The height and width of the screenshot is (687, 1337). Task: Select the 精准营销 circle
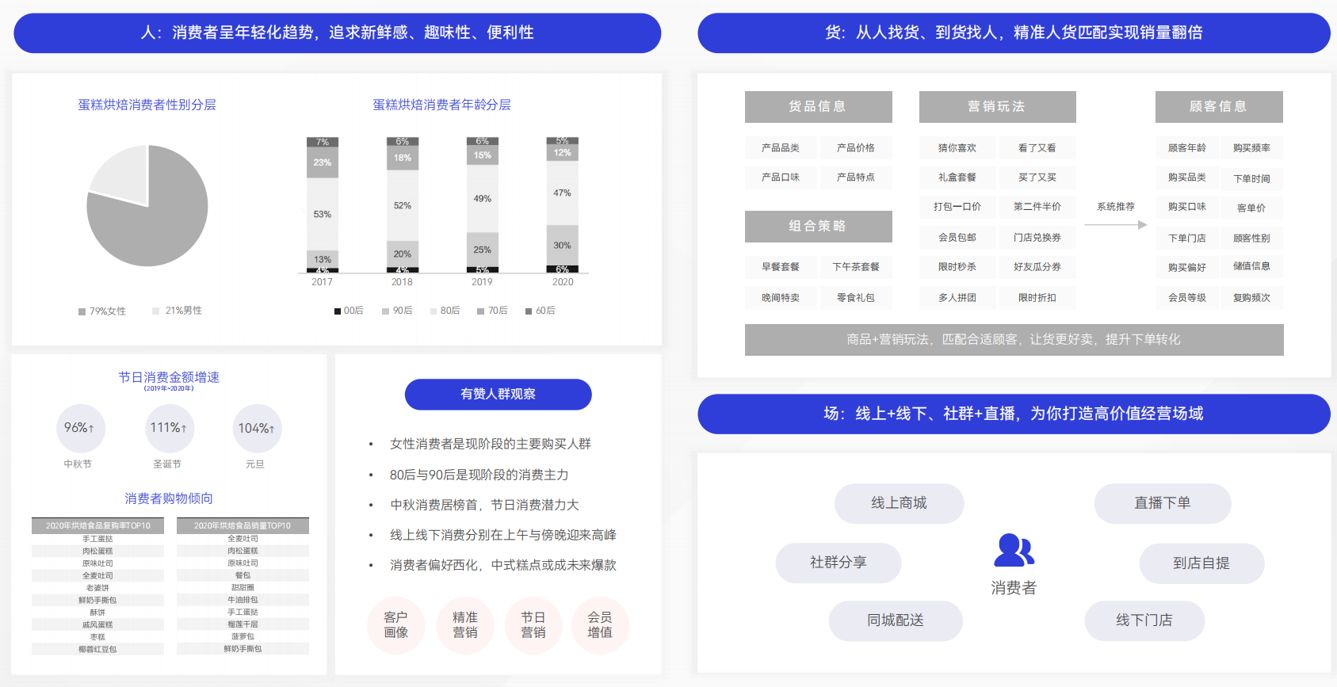coord(465,625)
